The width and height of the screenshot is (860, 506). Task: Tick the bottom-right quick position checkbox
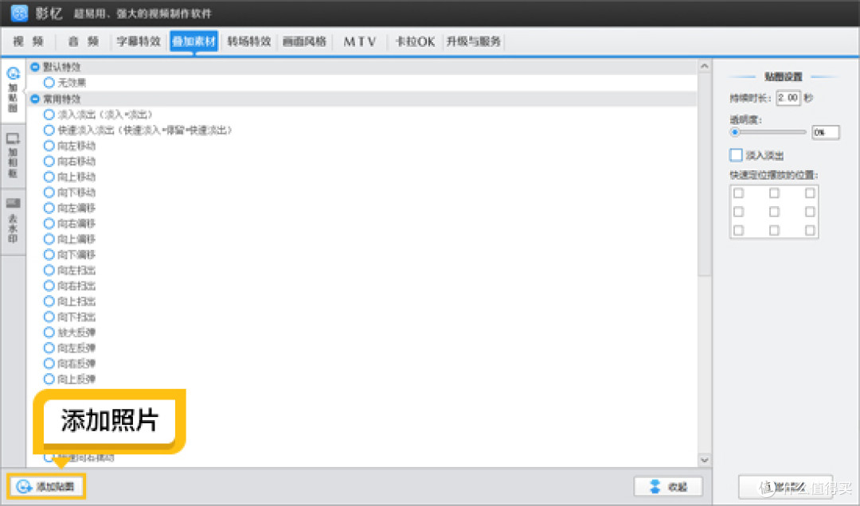tap(810, 230)
